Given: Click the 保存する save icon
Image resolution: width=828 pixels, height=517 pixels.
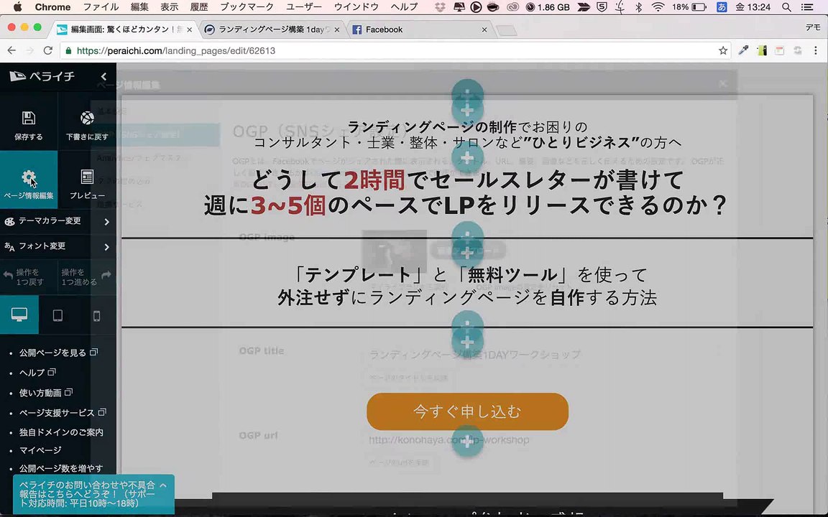Looking at the screenshot, I should point(29,118).
